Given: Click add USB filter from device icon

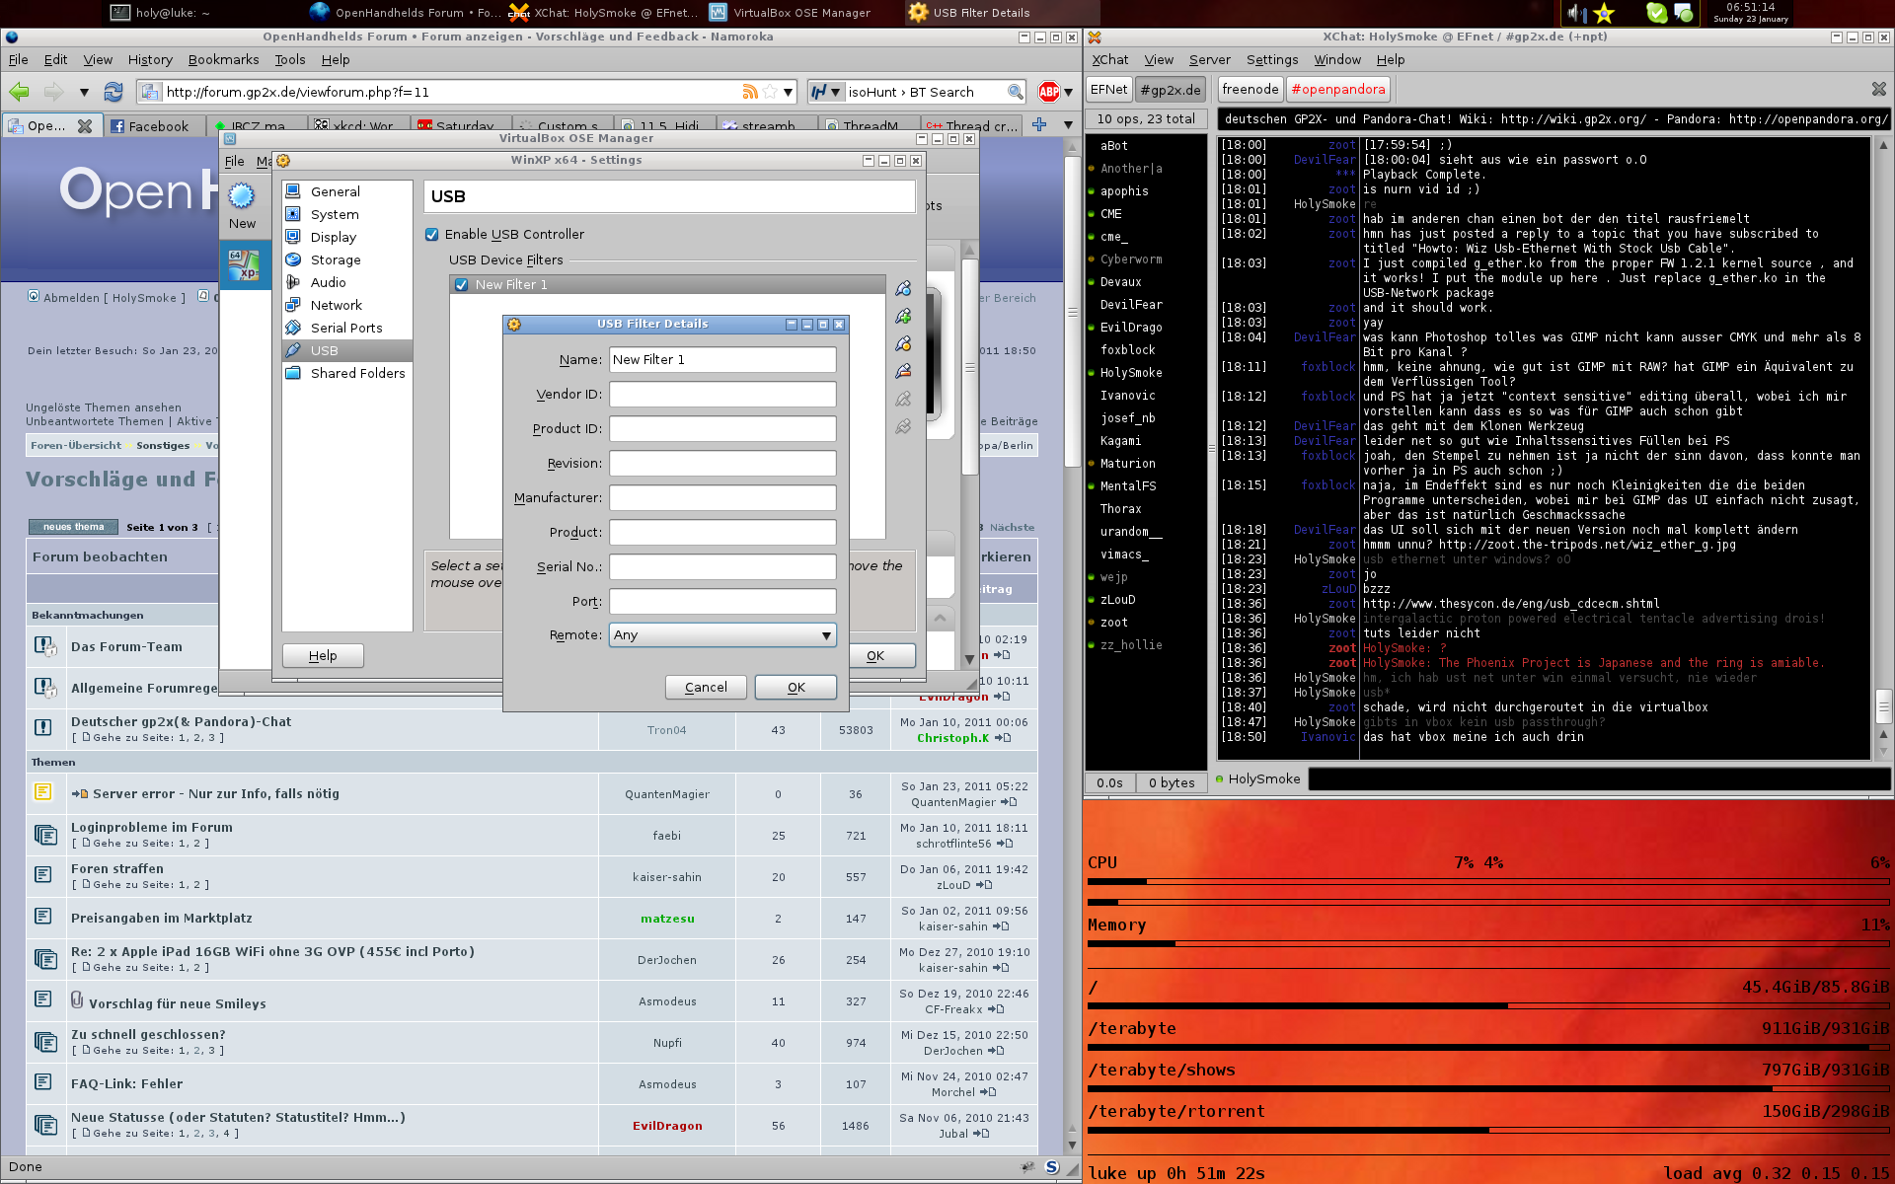Looking at the screenshot, I should tap(903, 316).
